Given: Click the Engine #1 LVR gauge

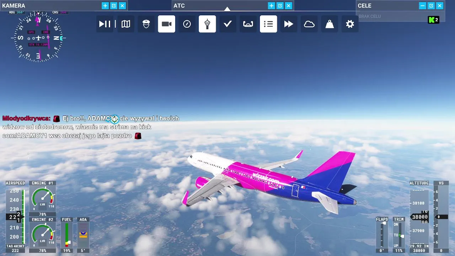Looking at the screenshot, I should [x=42, y=199].
